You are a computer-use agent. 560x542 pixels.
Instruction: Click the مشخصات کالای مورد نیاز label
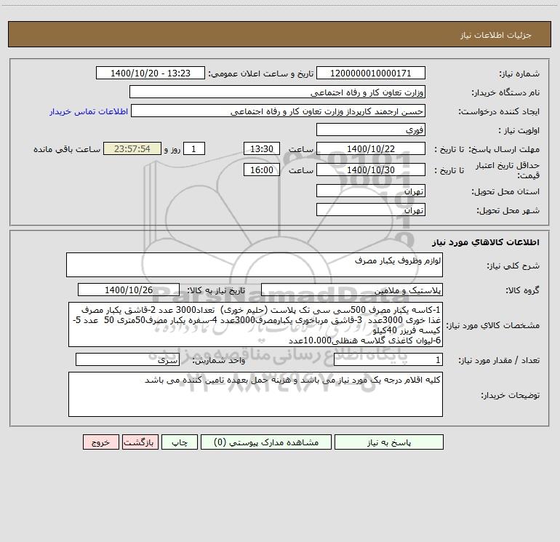(x=493, y=325)
